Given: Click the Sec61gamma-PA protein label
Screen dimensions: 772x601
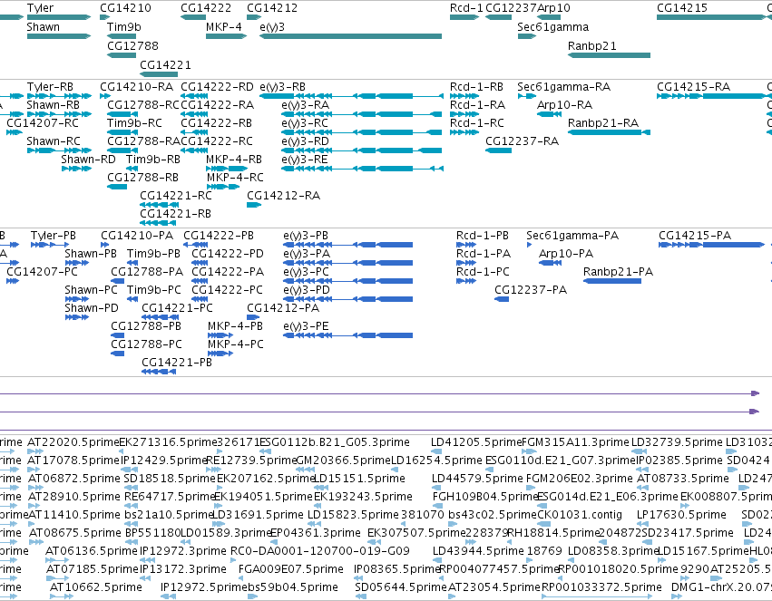Looking at the screenshot, I should (x=572, y=236).
